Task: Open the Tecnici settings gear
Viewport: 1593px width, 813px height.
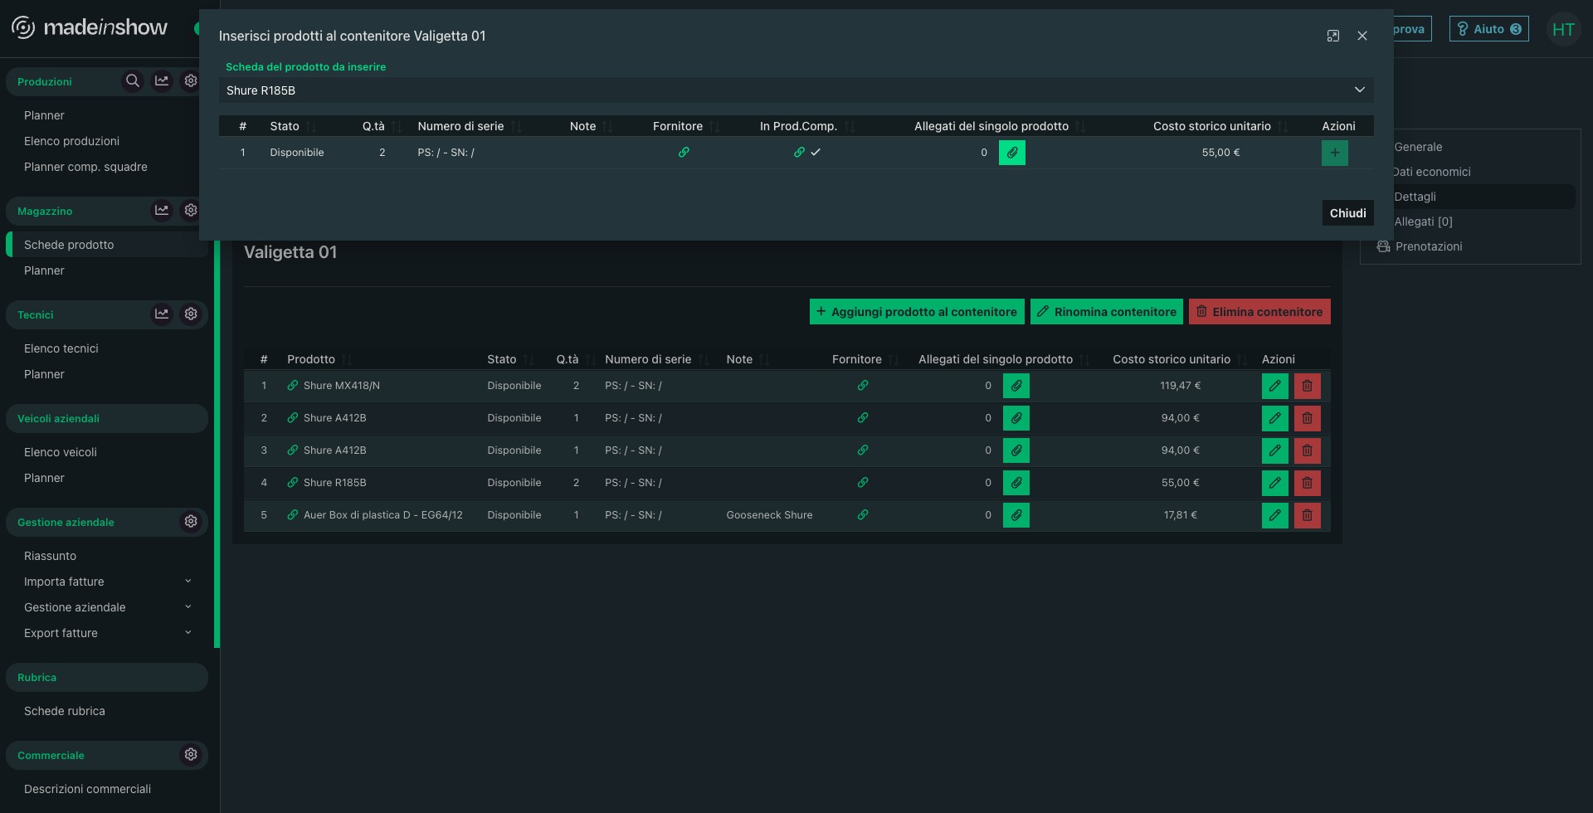Action: click(191, 314)
